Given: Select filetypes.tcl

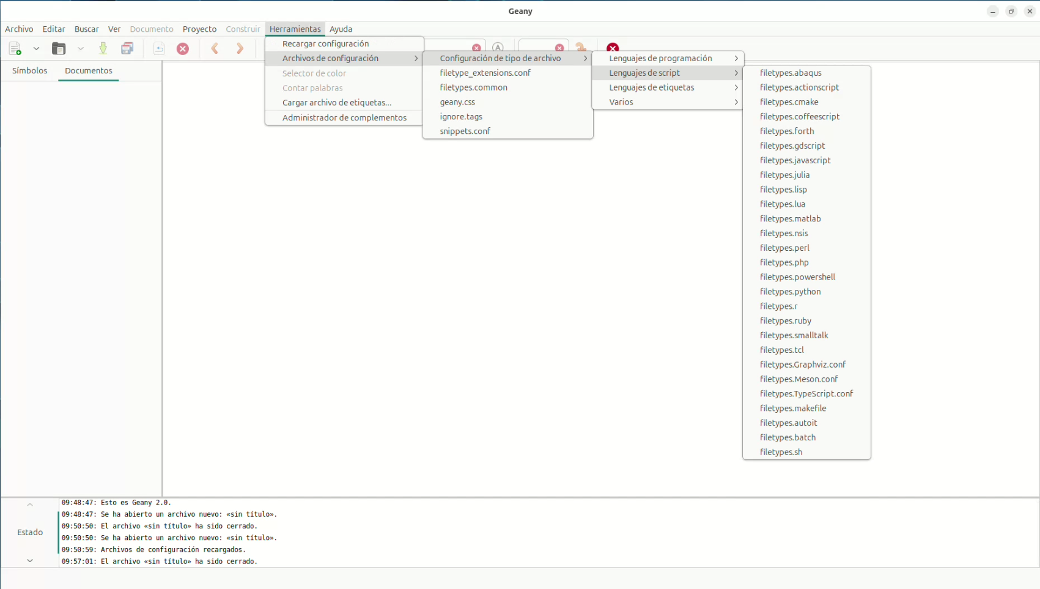Looking at the screenshot, I should click(x=806, y=350).
